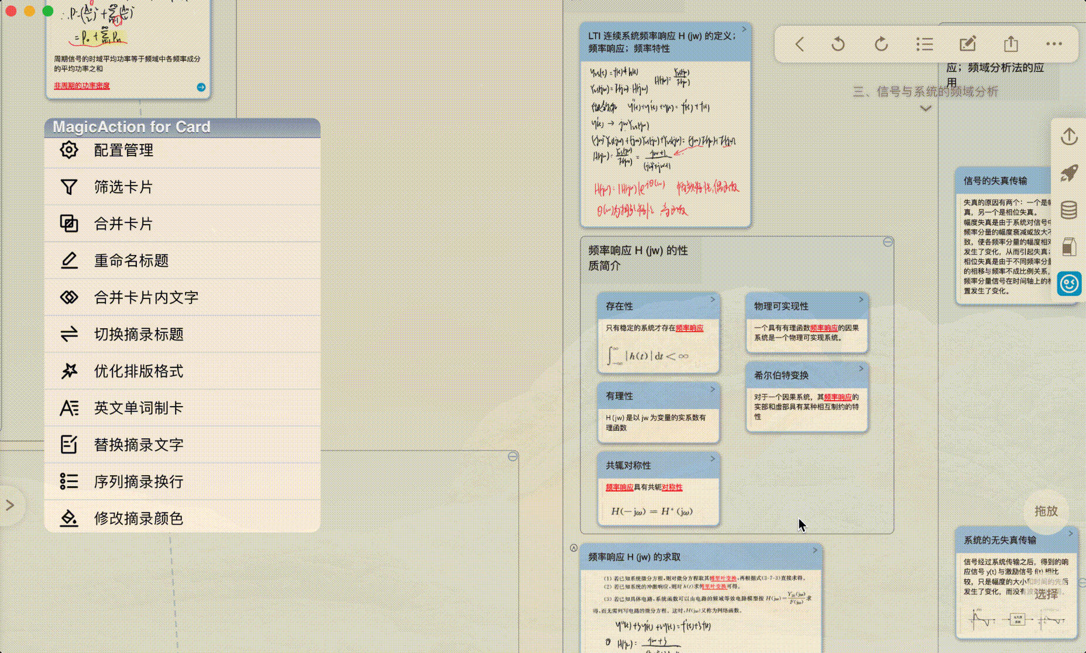Image resolution: width=1086 pixels, height=653 pixels.
Task: Click the smiley MagicAction icon in sidebar
Action: click(1069, 284)
